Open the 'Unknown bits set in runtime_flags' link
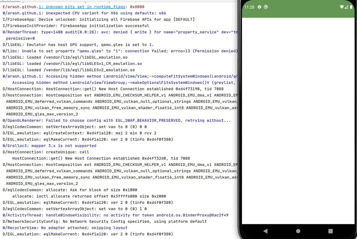This screenshot has width=357, height=239. 82,7
